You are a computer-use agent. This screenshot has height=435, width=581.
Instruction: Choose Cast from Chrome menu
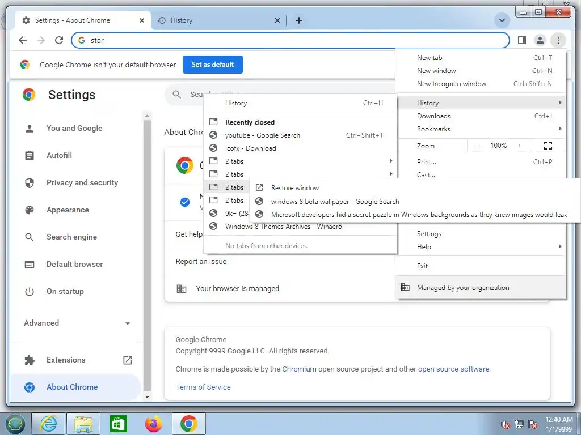click(x=481, y=174)
